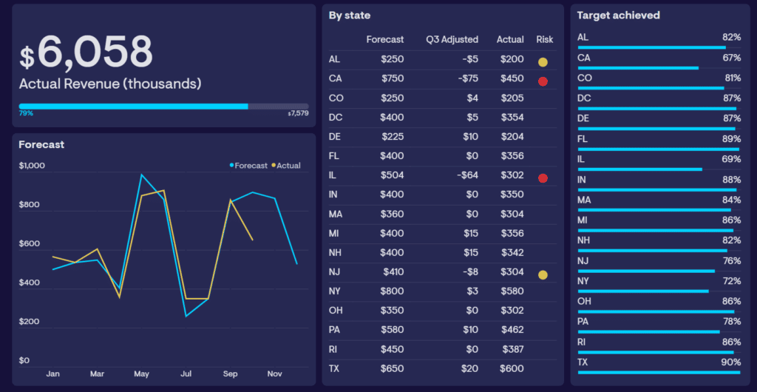757x392 pixels.
Task: Click the TX target achieved bar
Action: coord(659,372)
